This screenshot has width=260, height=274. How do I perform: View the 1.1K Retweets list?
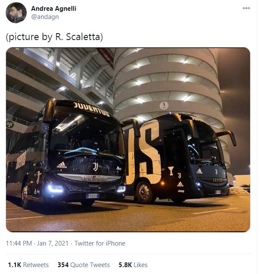click(x=28, y=265)
